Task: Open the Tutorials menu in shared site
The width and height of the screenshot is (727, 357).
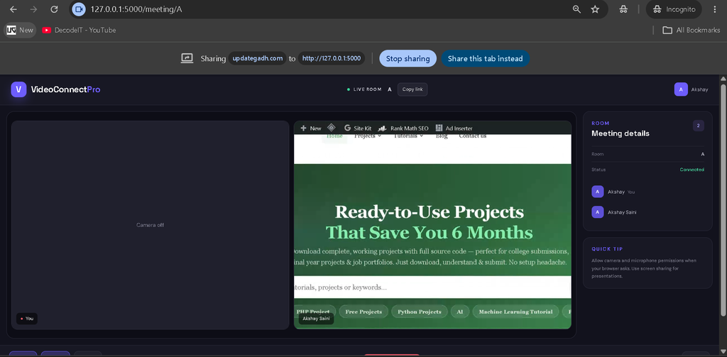Action: click(408, 136)
